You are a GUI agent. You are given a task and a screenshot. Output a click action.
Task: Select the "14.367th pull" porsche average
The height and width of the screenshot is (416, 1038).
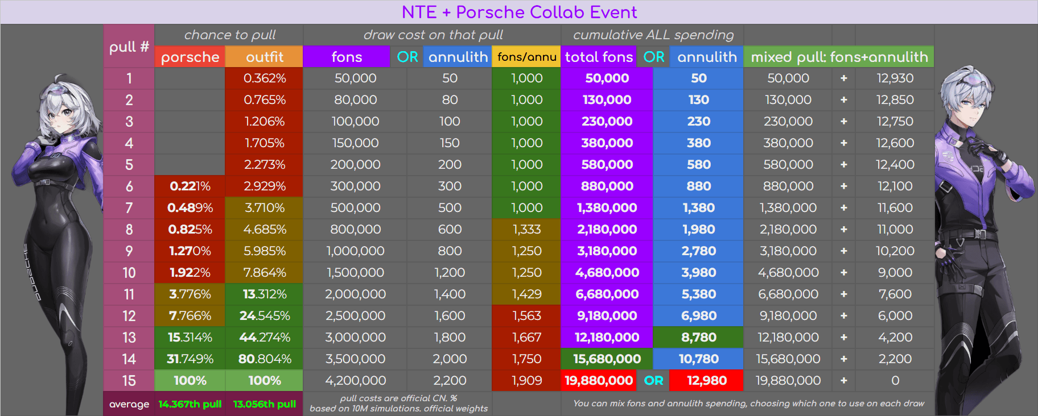point(190,404)
